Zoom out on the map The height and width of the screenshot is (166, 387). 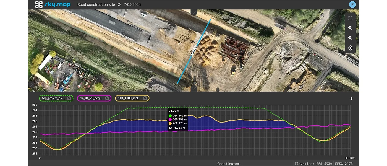click(x=350, y=38)
